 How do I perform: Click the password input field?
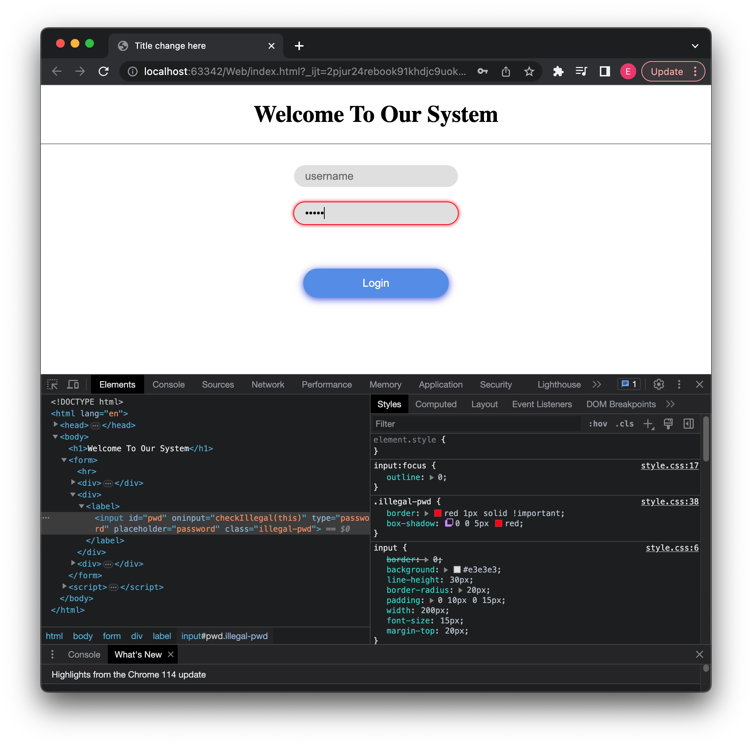tap(376, 213)
